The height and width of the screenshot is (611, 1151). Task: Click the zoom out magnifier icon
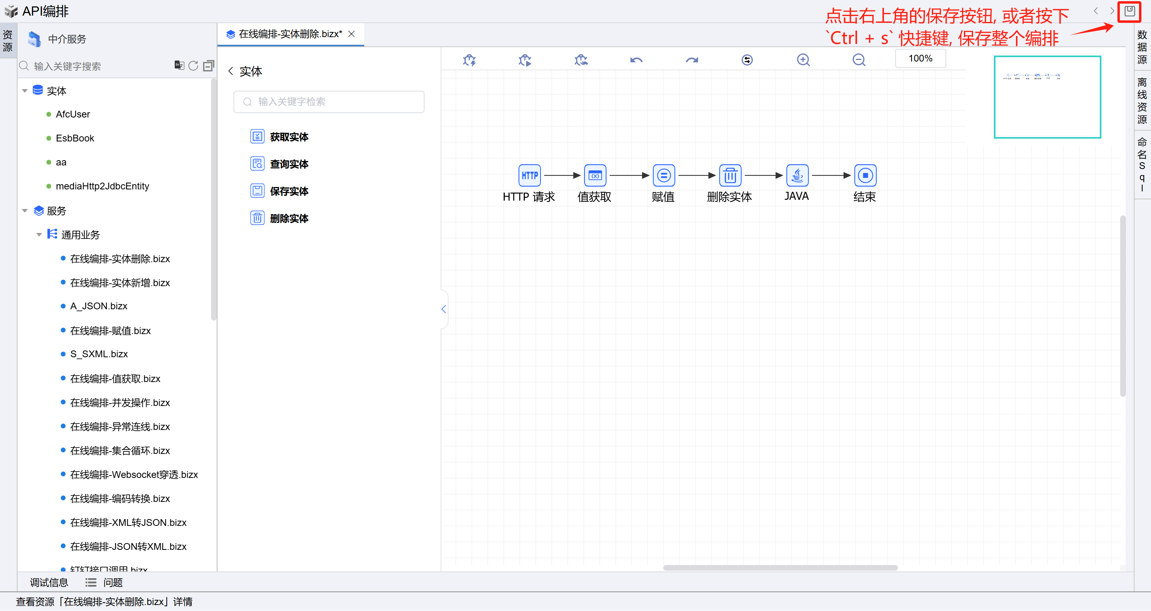[x=858, y=60]
